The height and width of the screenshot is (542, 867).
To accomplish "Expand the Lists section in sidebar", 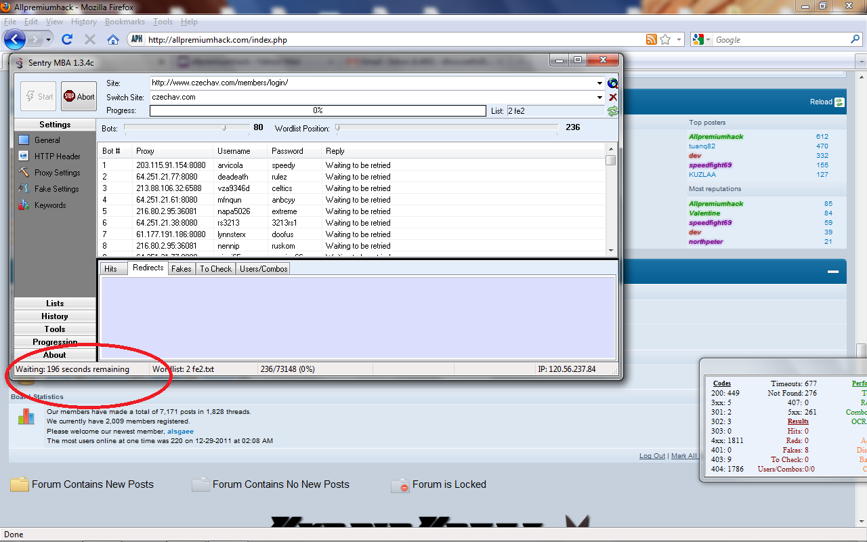I will pos(55,304).
